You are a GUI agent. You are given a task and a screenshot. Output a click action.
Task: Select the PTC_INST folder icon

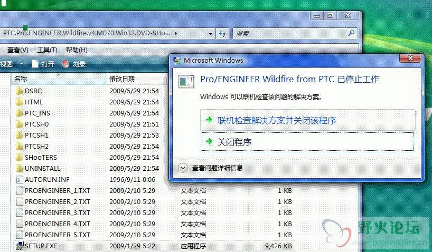click(x=19, y=113)
